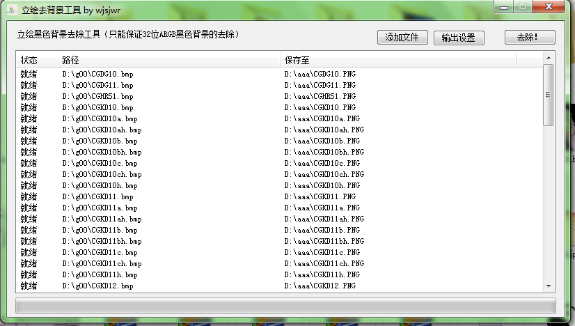Screen dimensions: 575x326
Task: Click save path D:\aaa\CGKD10ch.PNG
Action: [x=324, y=174]
